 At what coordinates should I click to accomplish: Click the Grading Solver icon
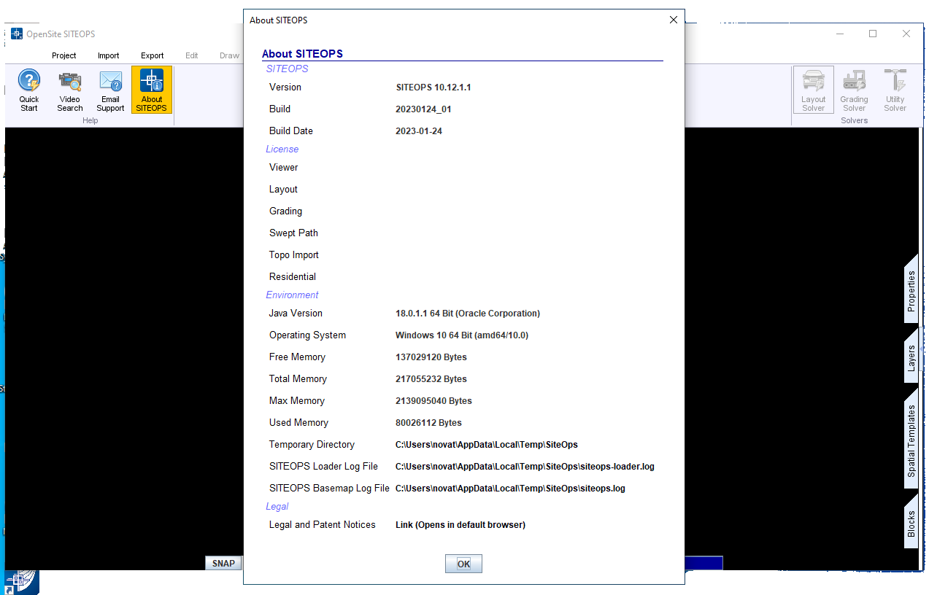click(854, 90)
